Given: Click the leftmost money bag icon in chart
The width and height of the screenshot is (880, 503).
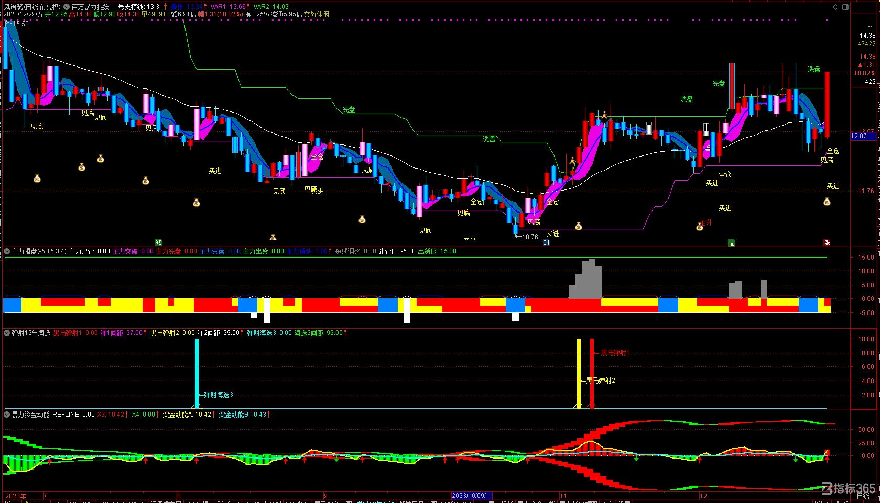Looking at the screenshot, I should click(37, 178).
